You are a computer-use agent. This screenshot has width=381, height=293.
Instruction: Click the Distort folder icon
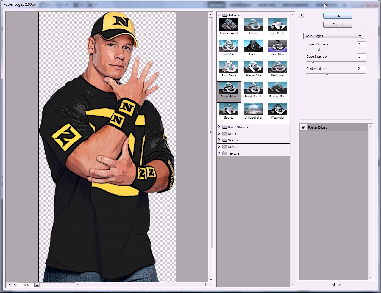[225, 133]
